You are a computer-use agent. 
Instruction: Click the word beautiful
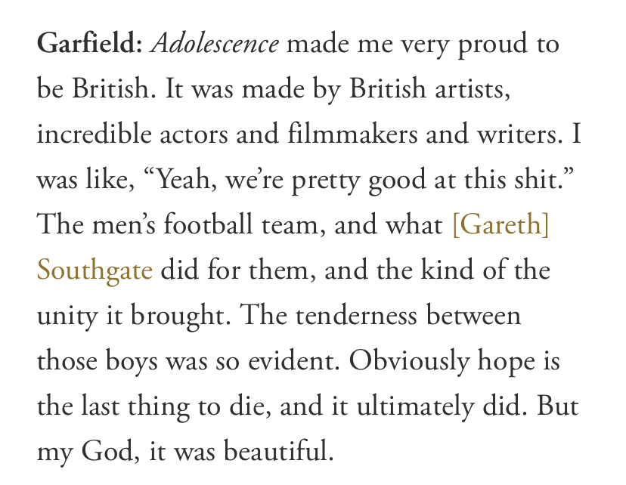point(278,451)
